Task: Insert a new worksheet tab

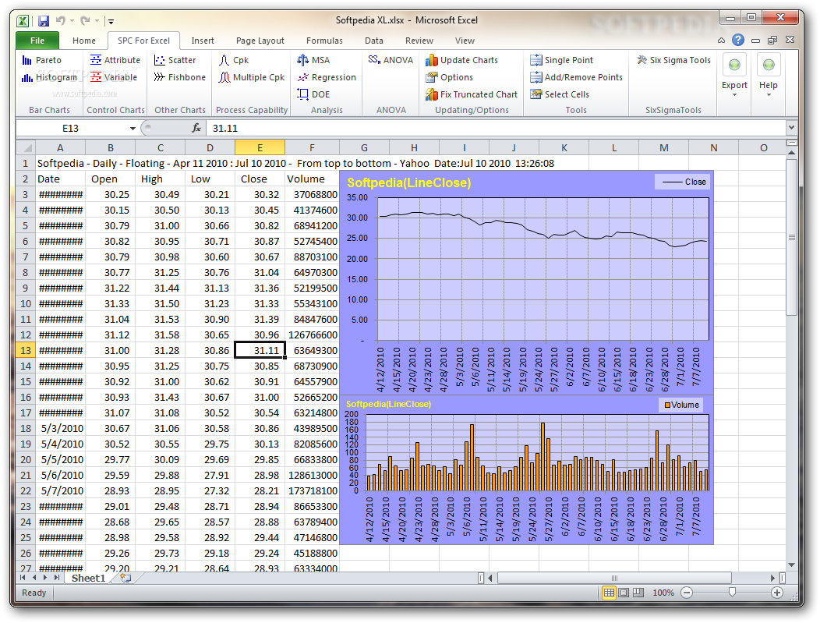Action: 125,578
